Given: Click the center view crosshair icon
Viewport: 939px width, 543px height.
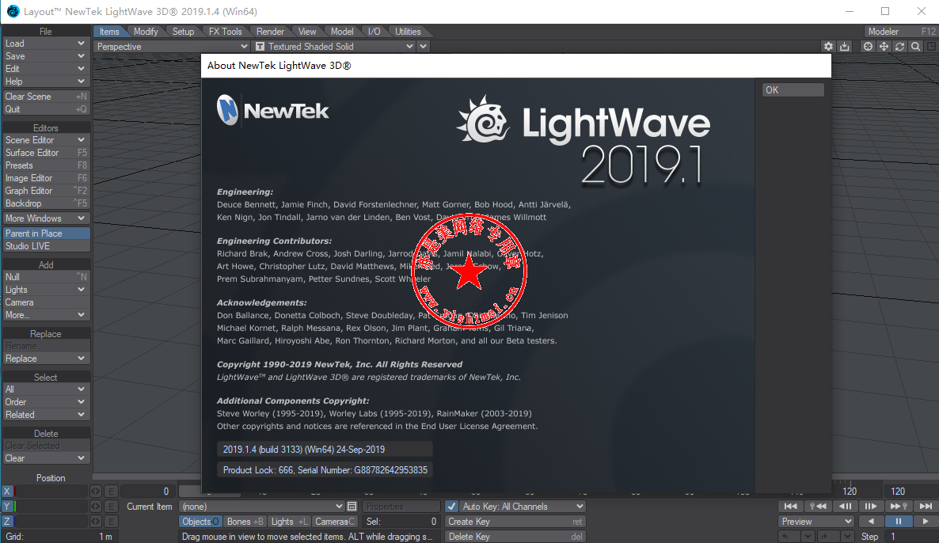Looking at the screenshot, I should (x=868, y=46).
